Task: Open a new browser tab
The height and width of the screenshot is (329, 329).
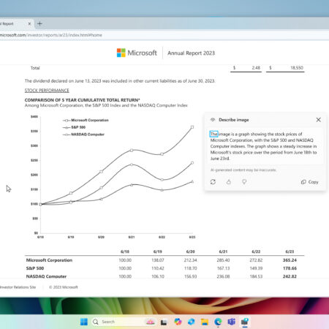Action: [39, 23]
